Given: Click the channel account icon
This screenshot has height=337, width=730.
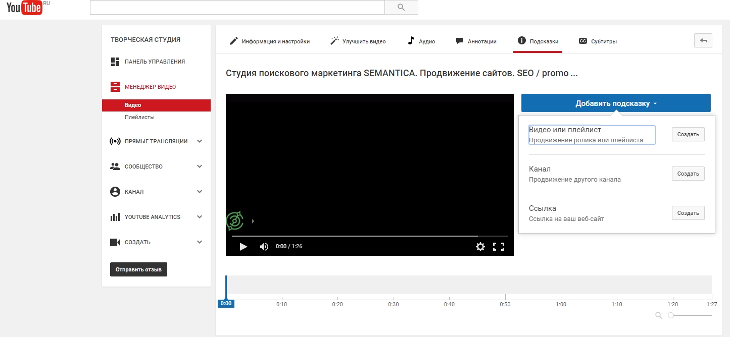Looking at the screenshot, I should point(115,192).
